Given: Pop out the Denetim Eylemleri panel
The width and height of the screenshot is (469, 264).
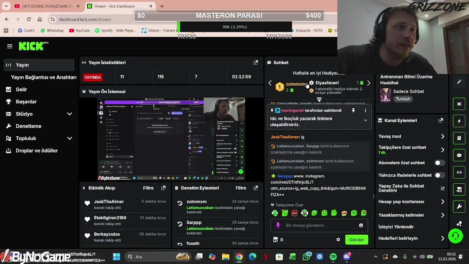Looking at the screenshot, I should 256,188.
